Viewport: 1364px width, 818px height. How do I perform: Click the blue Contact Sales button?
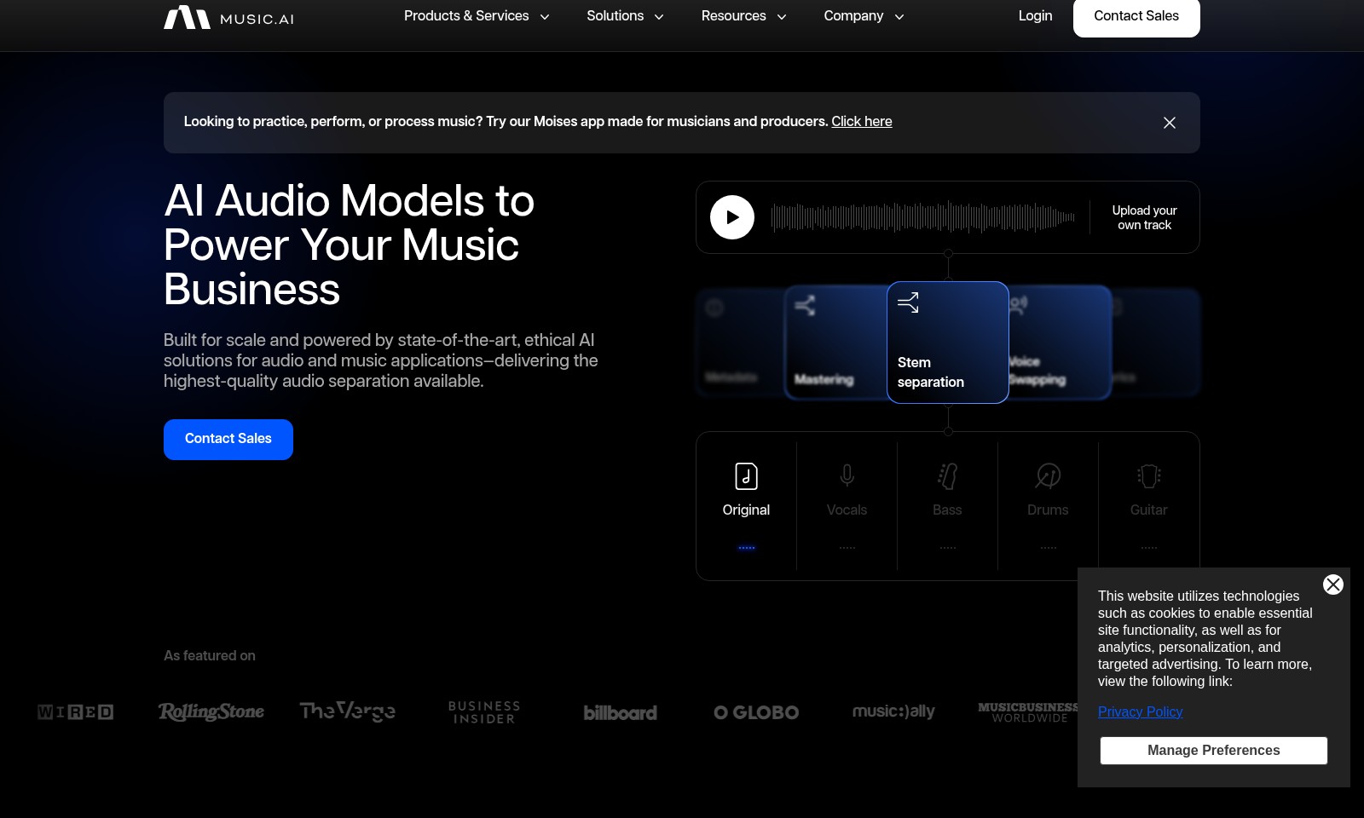tap(228, 440)
